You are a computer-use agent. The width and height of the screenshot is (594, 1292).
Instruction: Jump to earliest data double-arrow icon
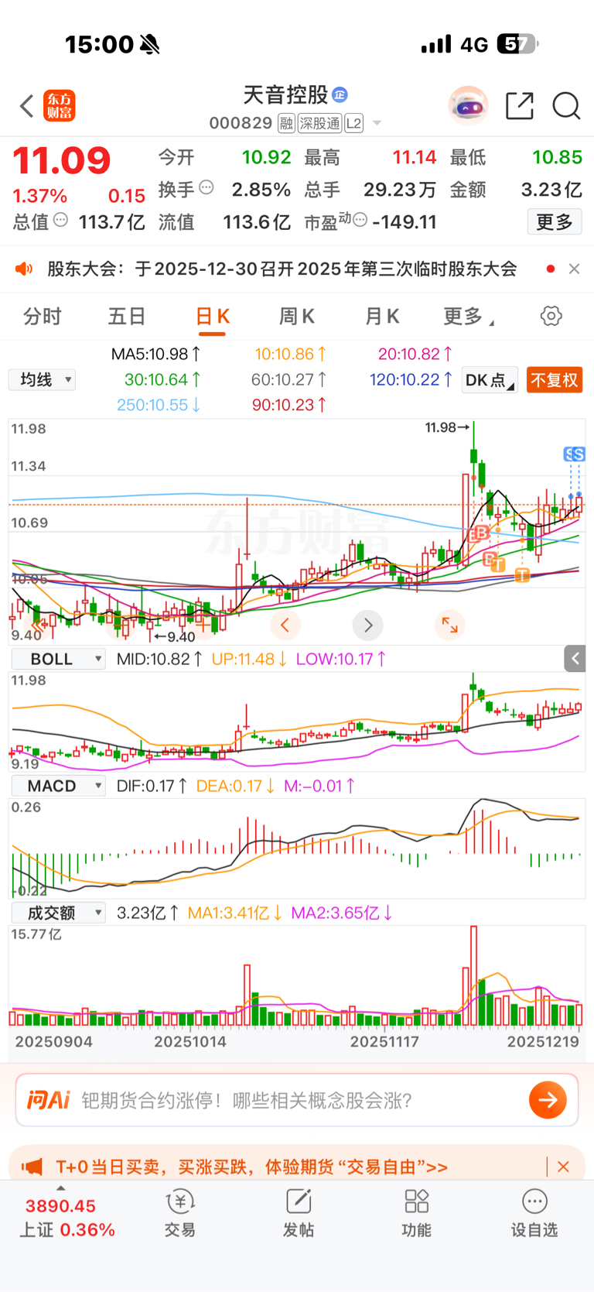[37, 625]
